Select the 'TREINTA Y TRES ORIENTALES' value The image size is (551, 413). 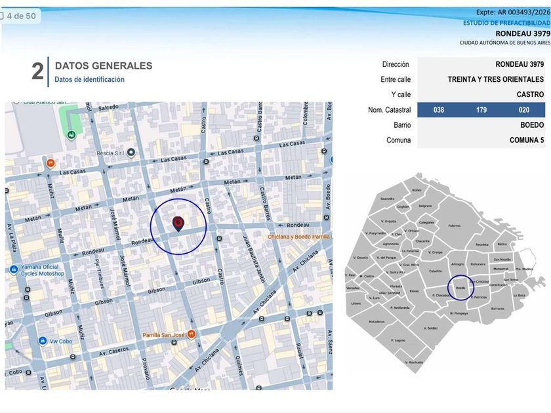(495, 79)
